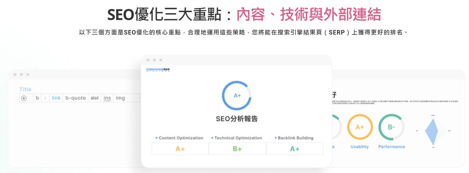Click the 'SEO分析報告' heading
469x173 pixels.
[x=236, y=119]
